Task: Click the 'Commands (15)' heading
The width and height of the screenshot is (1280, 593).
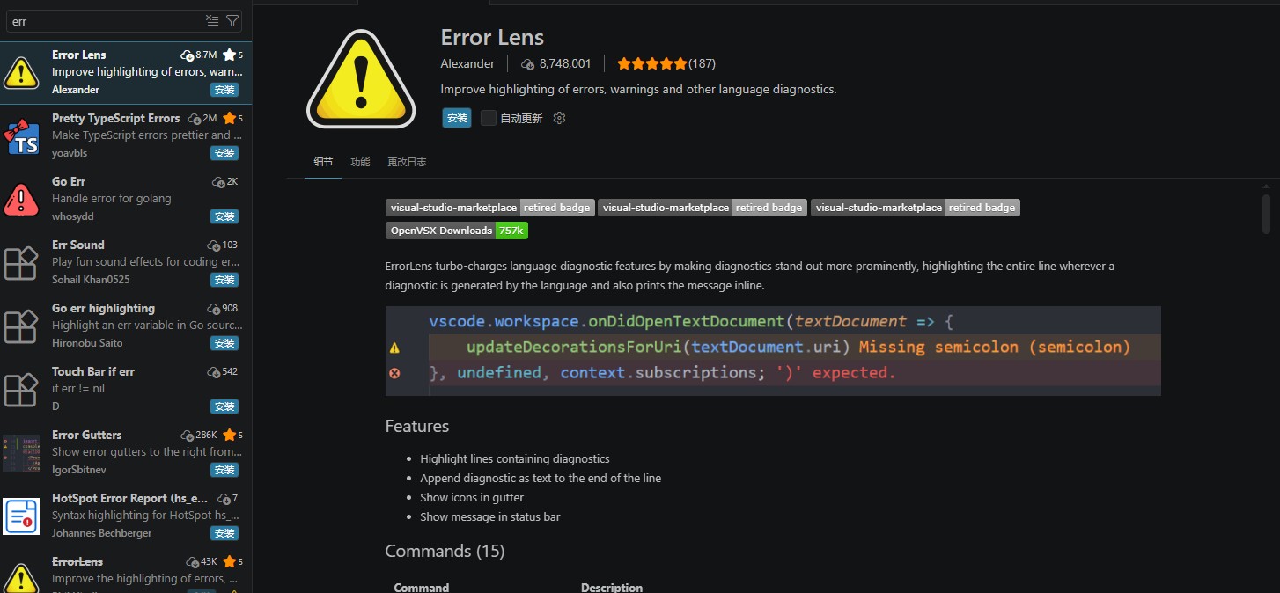Action: click(445, 551)
